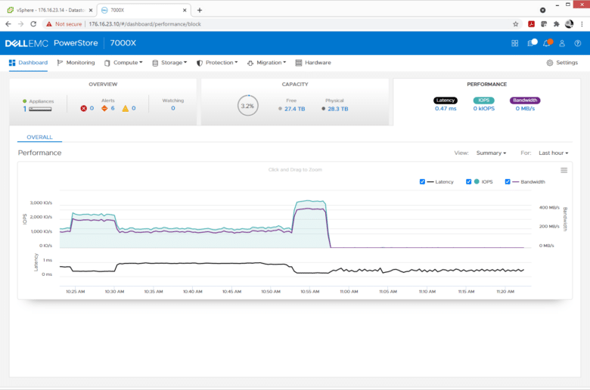
Task: Bookmark this page with star icon
Action: [516, 24]
